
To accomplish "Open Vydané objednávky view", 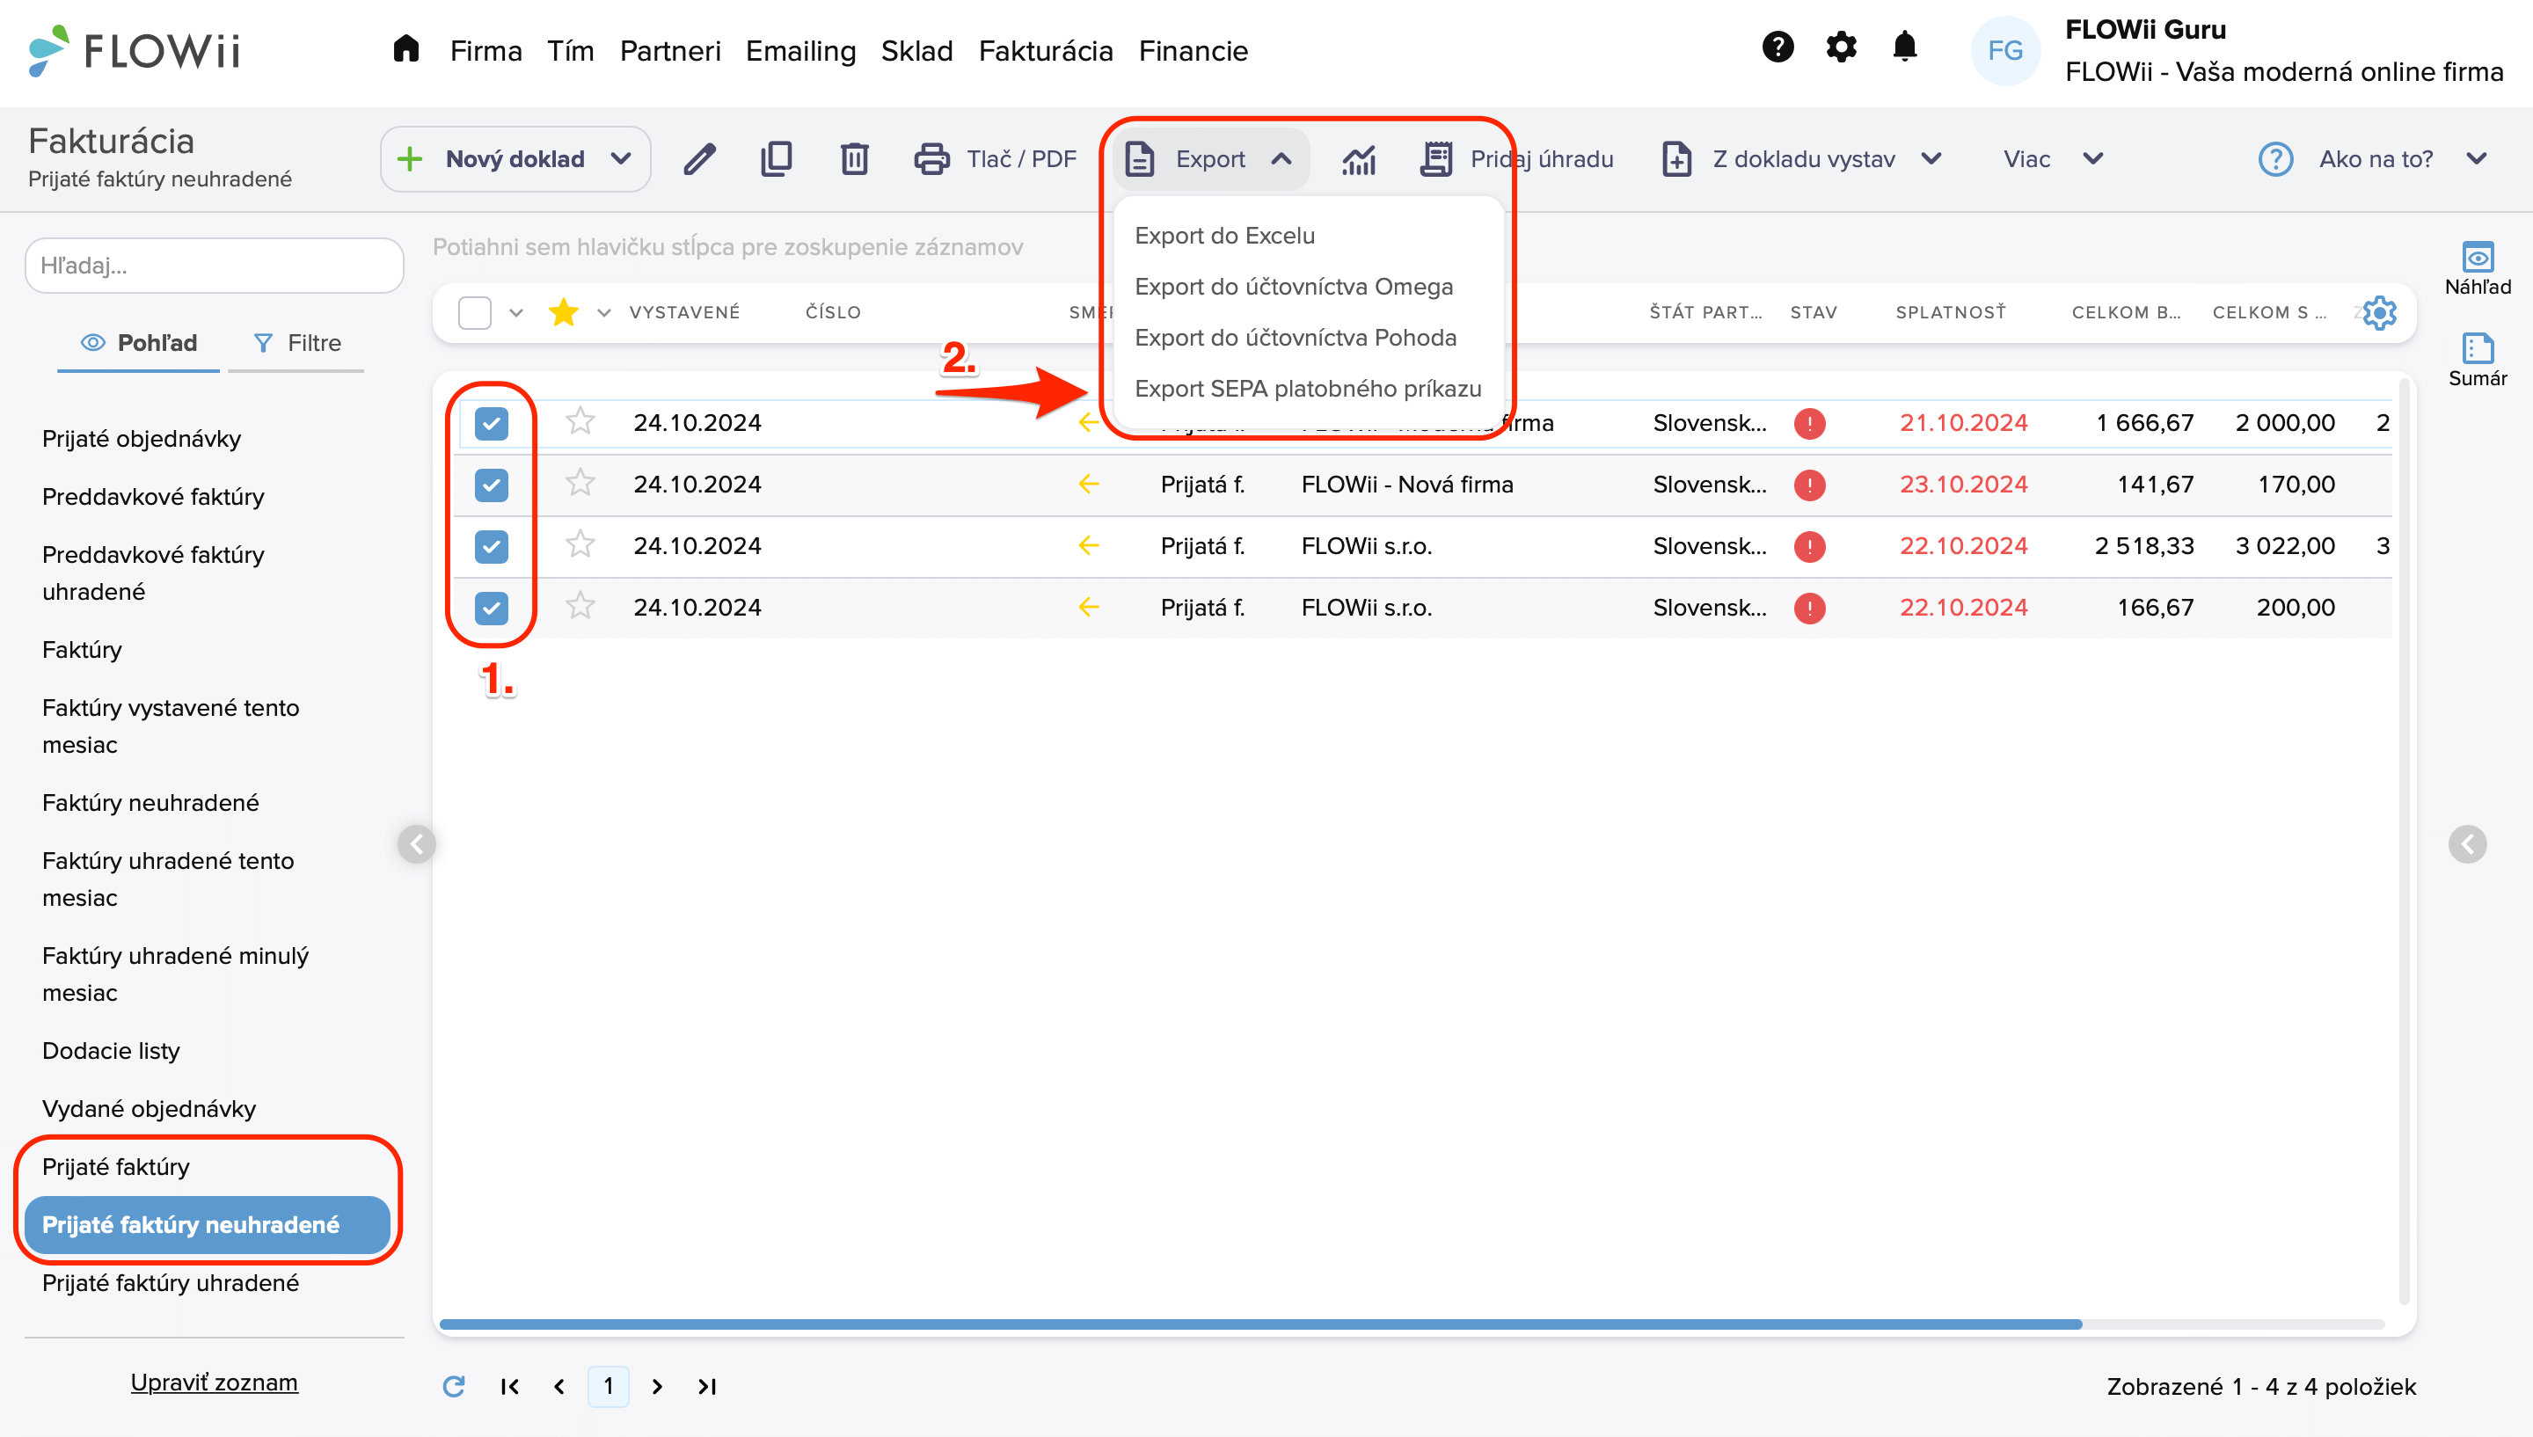I will (x=148, y=1108).
